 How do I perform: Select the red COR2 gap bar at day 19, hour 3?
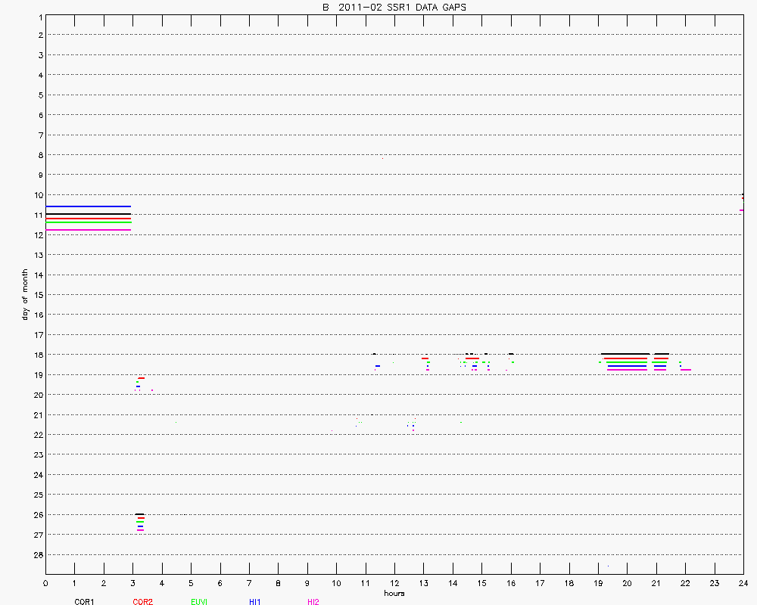pos(142,377)
